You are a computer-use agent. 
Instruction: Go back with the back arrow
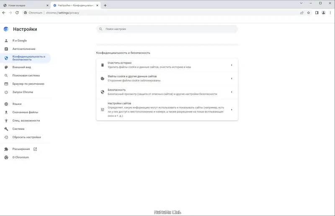coord(4,13)
